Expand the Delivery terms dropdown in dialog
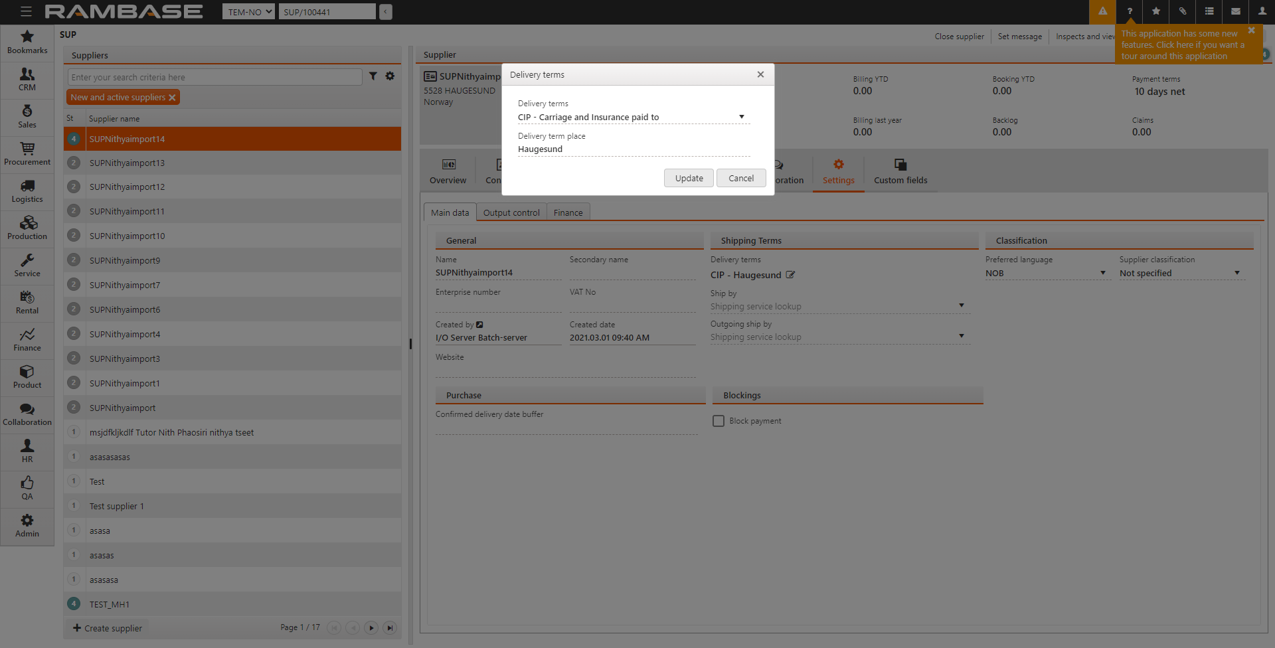1275x648 pixels. pyautogui.click(x=741, y=117)
